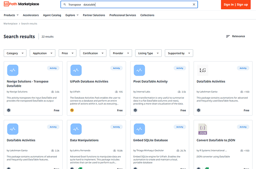Click by Novigo Solutions provider text

click(17, 92)
